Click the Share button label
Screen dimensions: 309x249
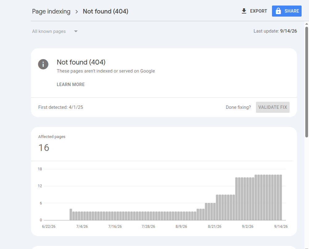pyautogui.click(x=292, y=11)
